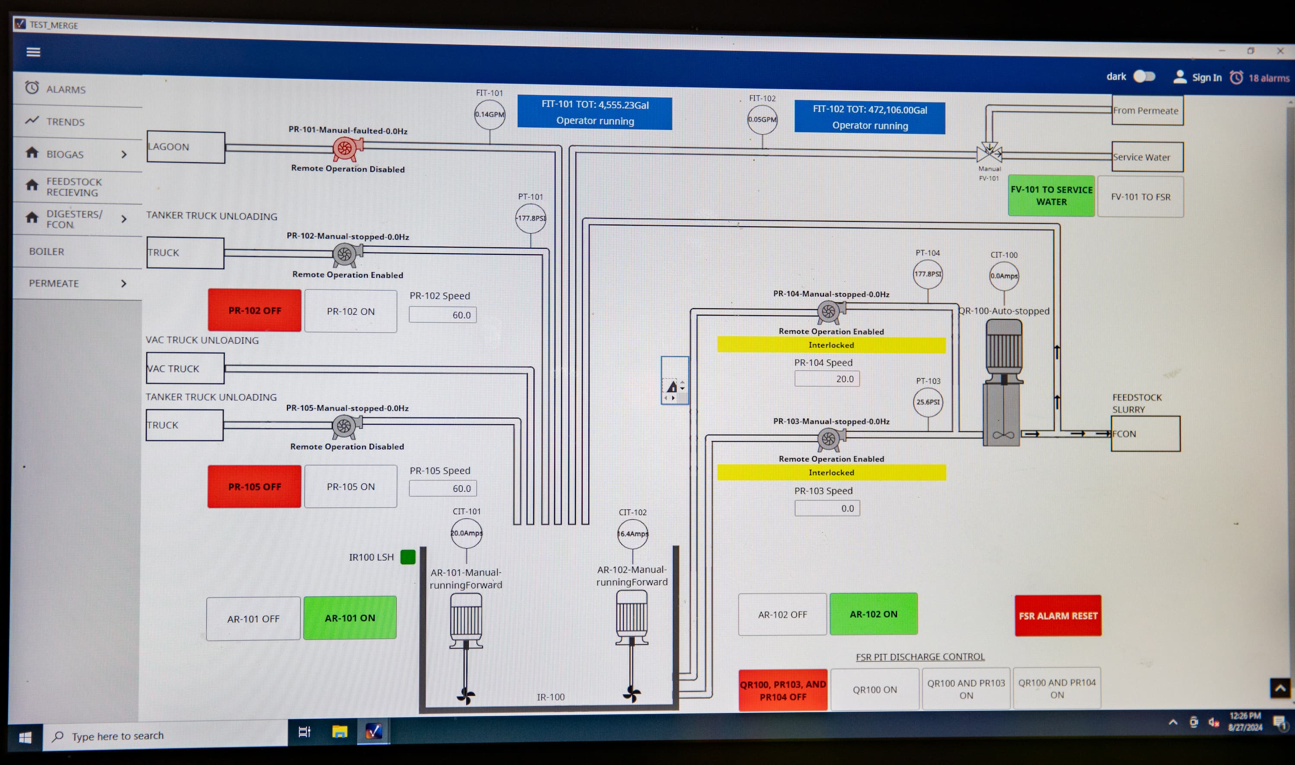1295x765 pixels.
Task: Set FV-101 TO FSR
Action: click(x=1140, y=197)
